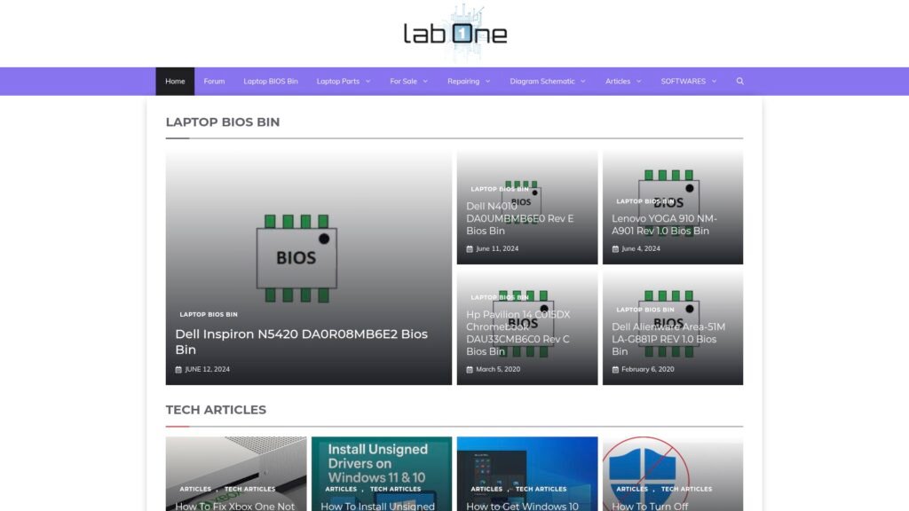Open How To Install Unsigned article title
This screenshot has height=511, width=909.
[377, 506]
